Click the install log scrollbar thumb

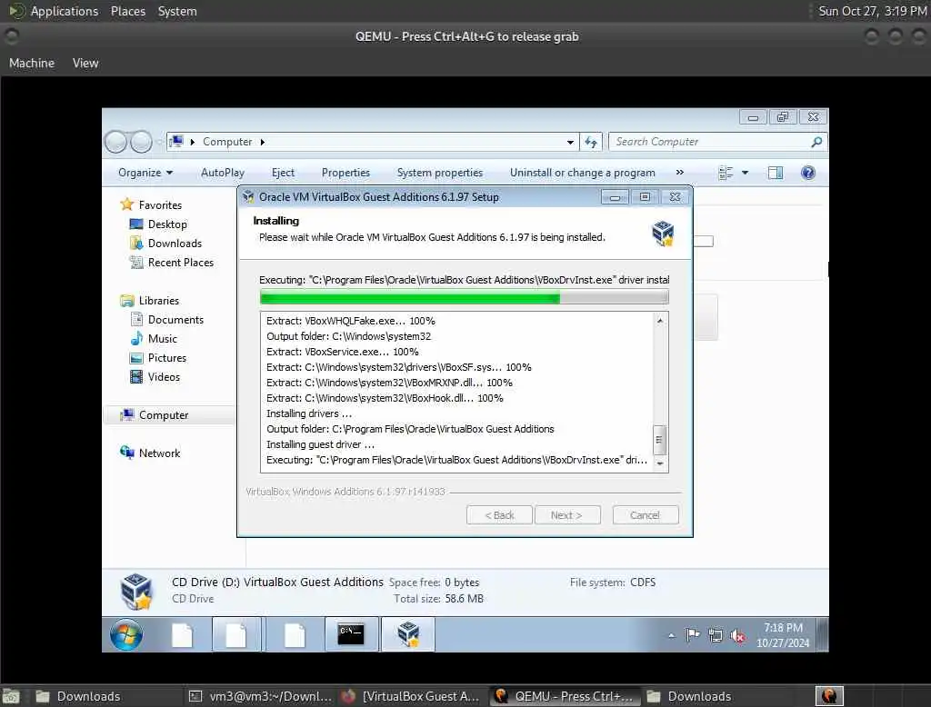pyautogui.click(x=659, y=439)
